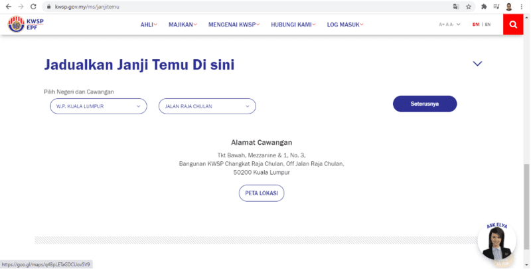Open the AHLI menu
The height and width of the screenshot is (269, 531).
point(149,25)
